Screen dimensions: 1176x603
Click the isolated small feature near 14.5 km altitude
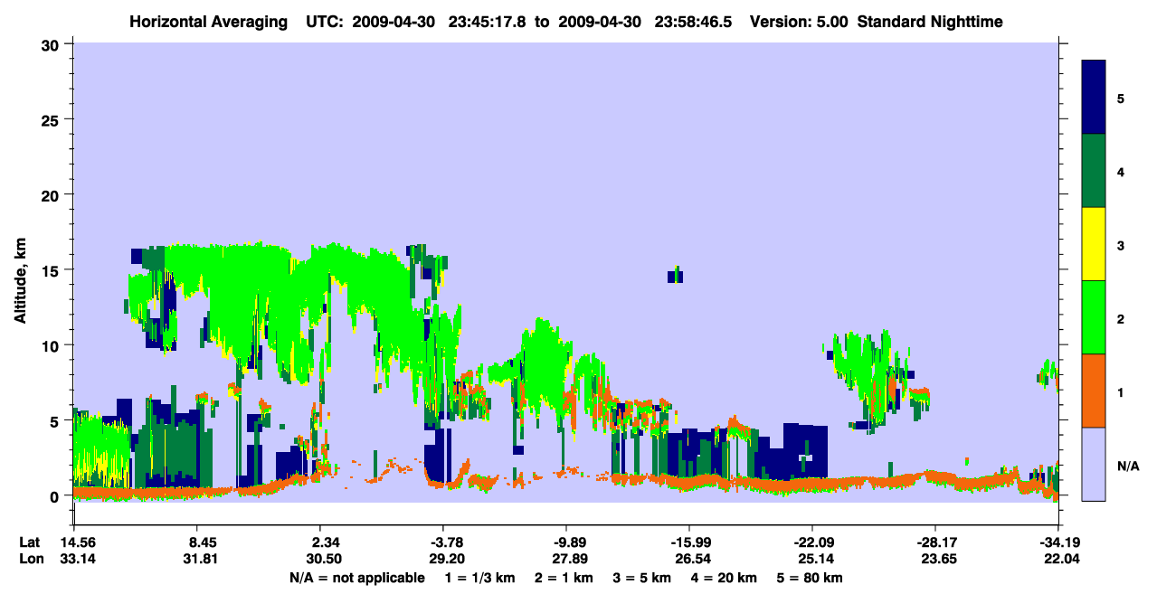click(x=675, y=276)
